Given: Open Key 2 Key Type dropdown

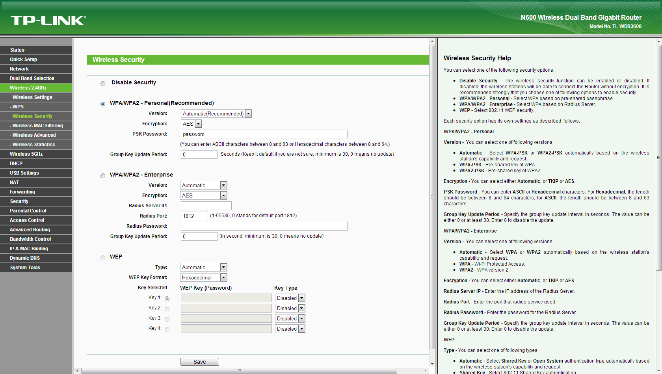Looking at the screenshot, I should pyautogui.click(x=290, y=308).
